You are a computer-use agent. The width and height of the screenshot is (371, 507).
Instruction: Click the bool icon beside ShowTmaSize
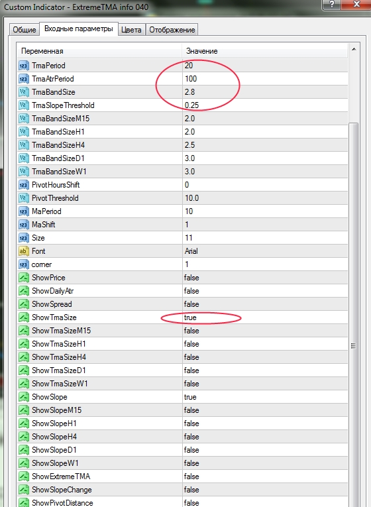pyautogui.click(x=24, y=317)
